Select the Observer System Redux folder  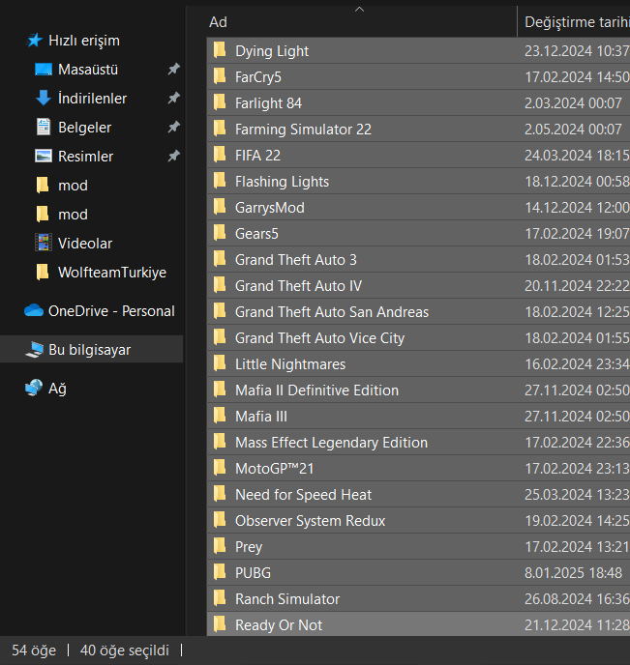coord(310,520)
